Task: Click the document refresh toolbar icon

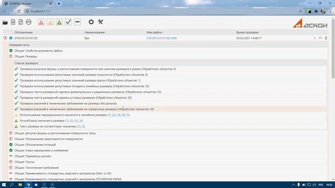Action: (x=21, y=22)
